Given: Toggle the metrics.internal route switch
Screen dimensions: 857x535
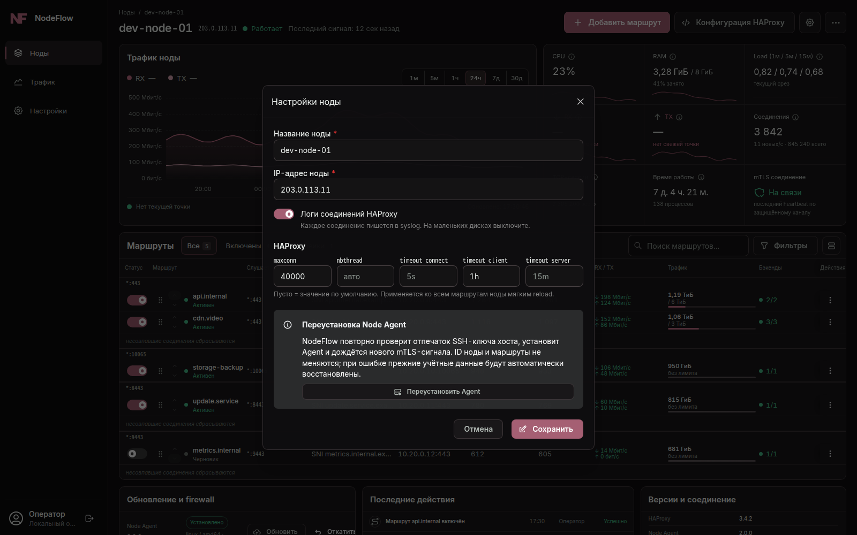Looking at the screenshot, I should pos(137,454).
